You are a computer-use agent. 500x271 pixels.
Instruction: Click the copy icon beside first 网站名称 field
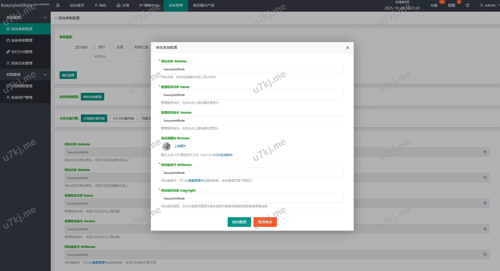pos(485,152)
